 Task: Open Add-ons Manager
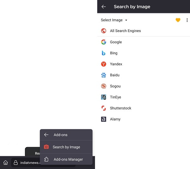pyautogui.click(x=66, y=159)
